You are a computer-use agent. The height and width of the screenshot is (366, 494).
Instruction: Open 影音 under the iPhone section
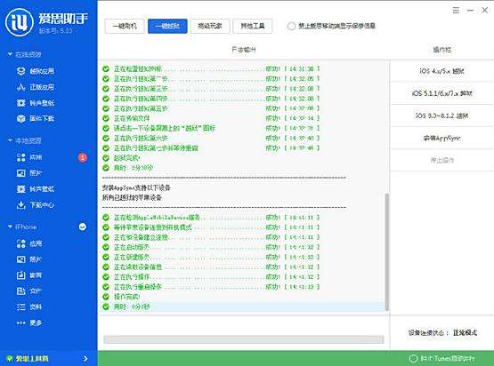pyautogui.click(x=29, y=275)
